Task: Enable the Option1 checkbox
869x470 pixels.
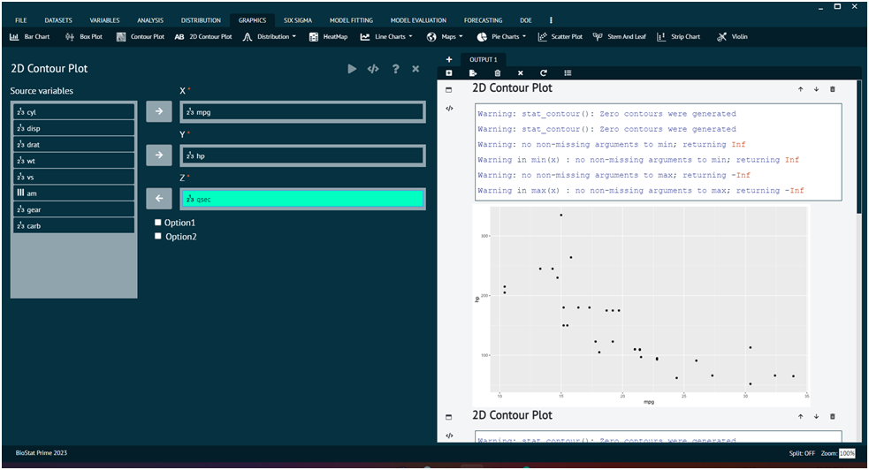Action: click(x=158, y=223)
